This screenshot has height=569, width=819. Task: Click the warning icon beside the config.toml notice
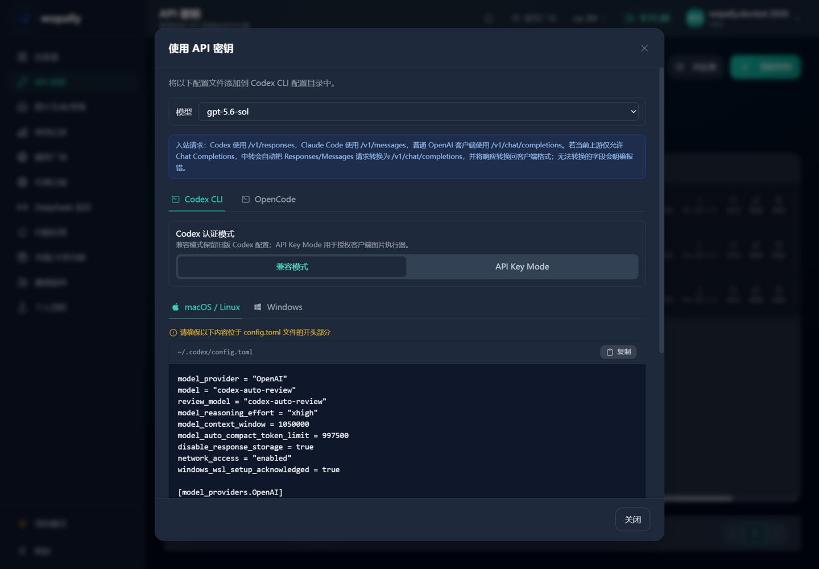pos(173,333)
